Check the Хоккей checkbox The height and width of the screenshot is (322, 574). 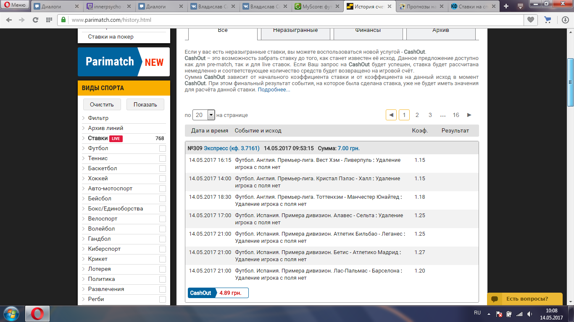[163, 179]
